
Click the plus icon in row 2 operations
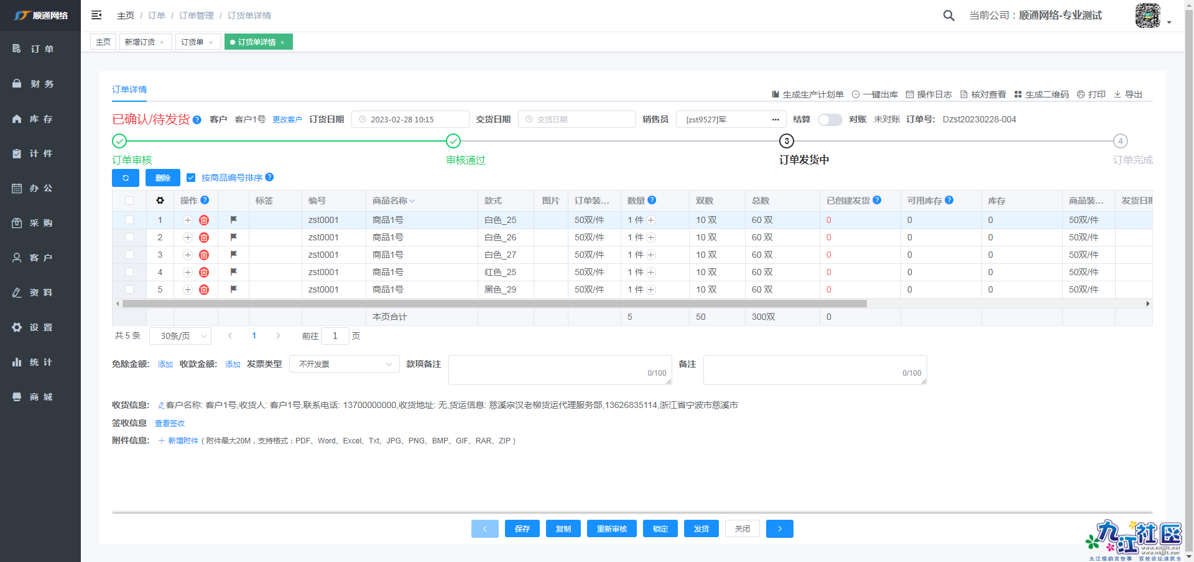tap(187, 238)
